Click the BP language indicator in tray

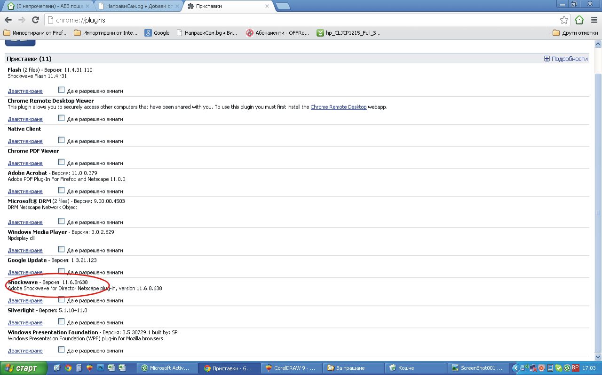575,368
